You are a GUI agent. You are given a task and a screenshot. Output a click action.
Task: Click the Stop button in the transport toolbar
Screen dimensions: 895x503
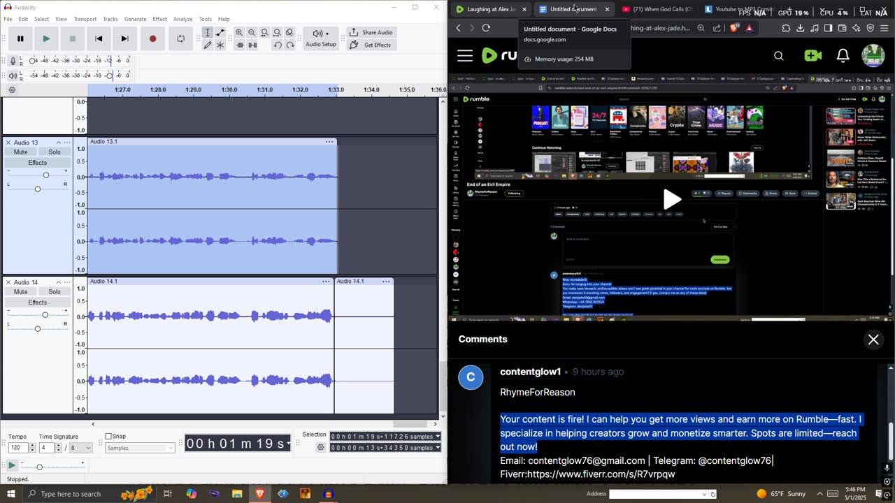pyautogui.click(x=73, y=38)
